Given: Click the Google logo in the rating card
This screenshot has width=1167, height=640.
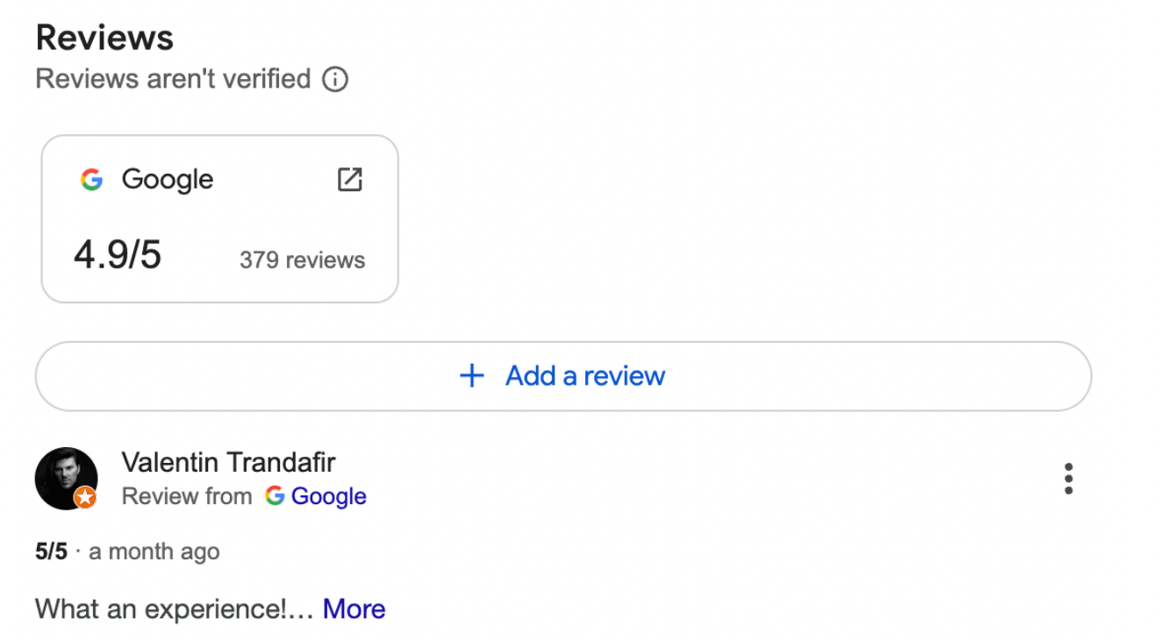Looking at the screenshot, I should pyautogui.click(x=92, y=179).
